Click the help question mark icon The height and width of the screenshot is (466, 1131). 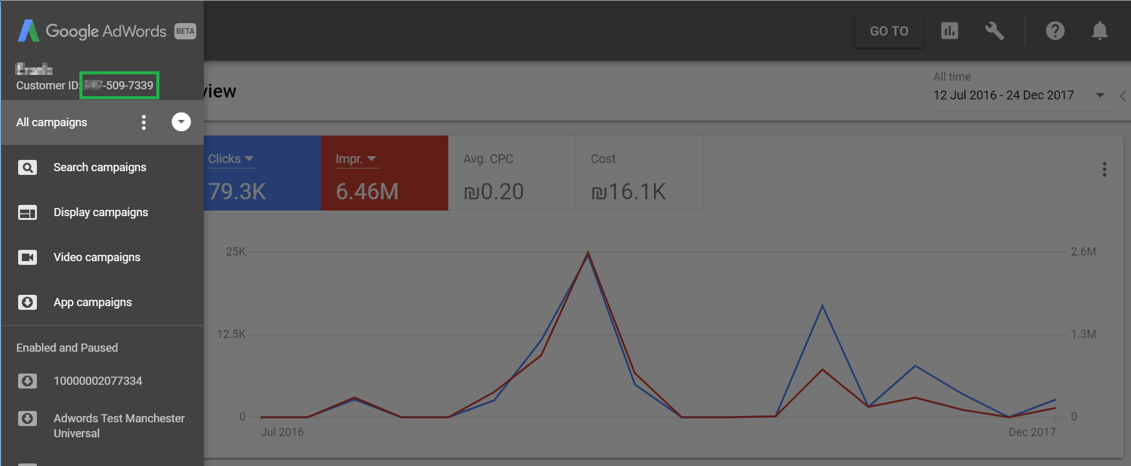coord(1055,31)
